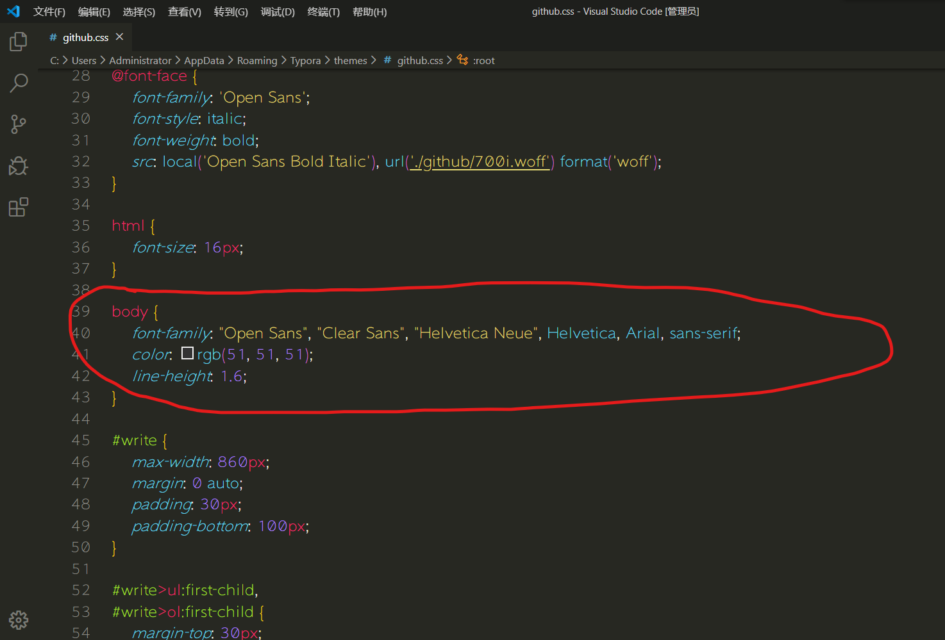
Task: Follow the './github/700i.woff' url link
Action: pos(481,161)
